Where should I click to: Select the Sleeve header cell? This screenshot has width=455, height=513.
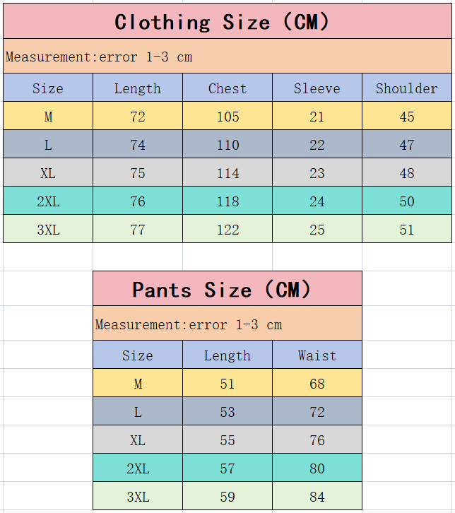(317, 88)
